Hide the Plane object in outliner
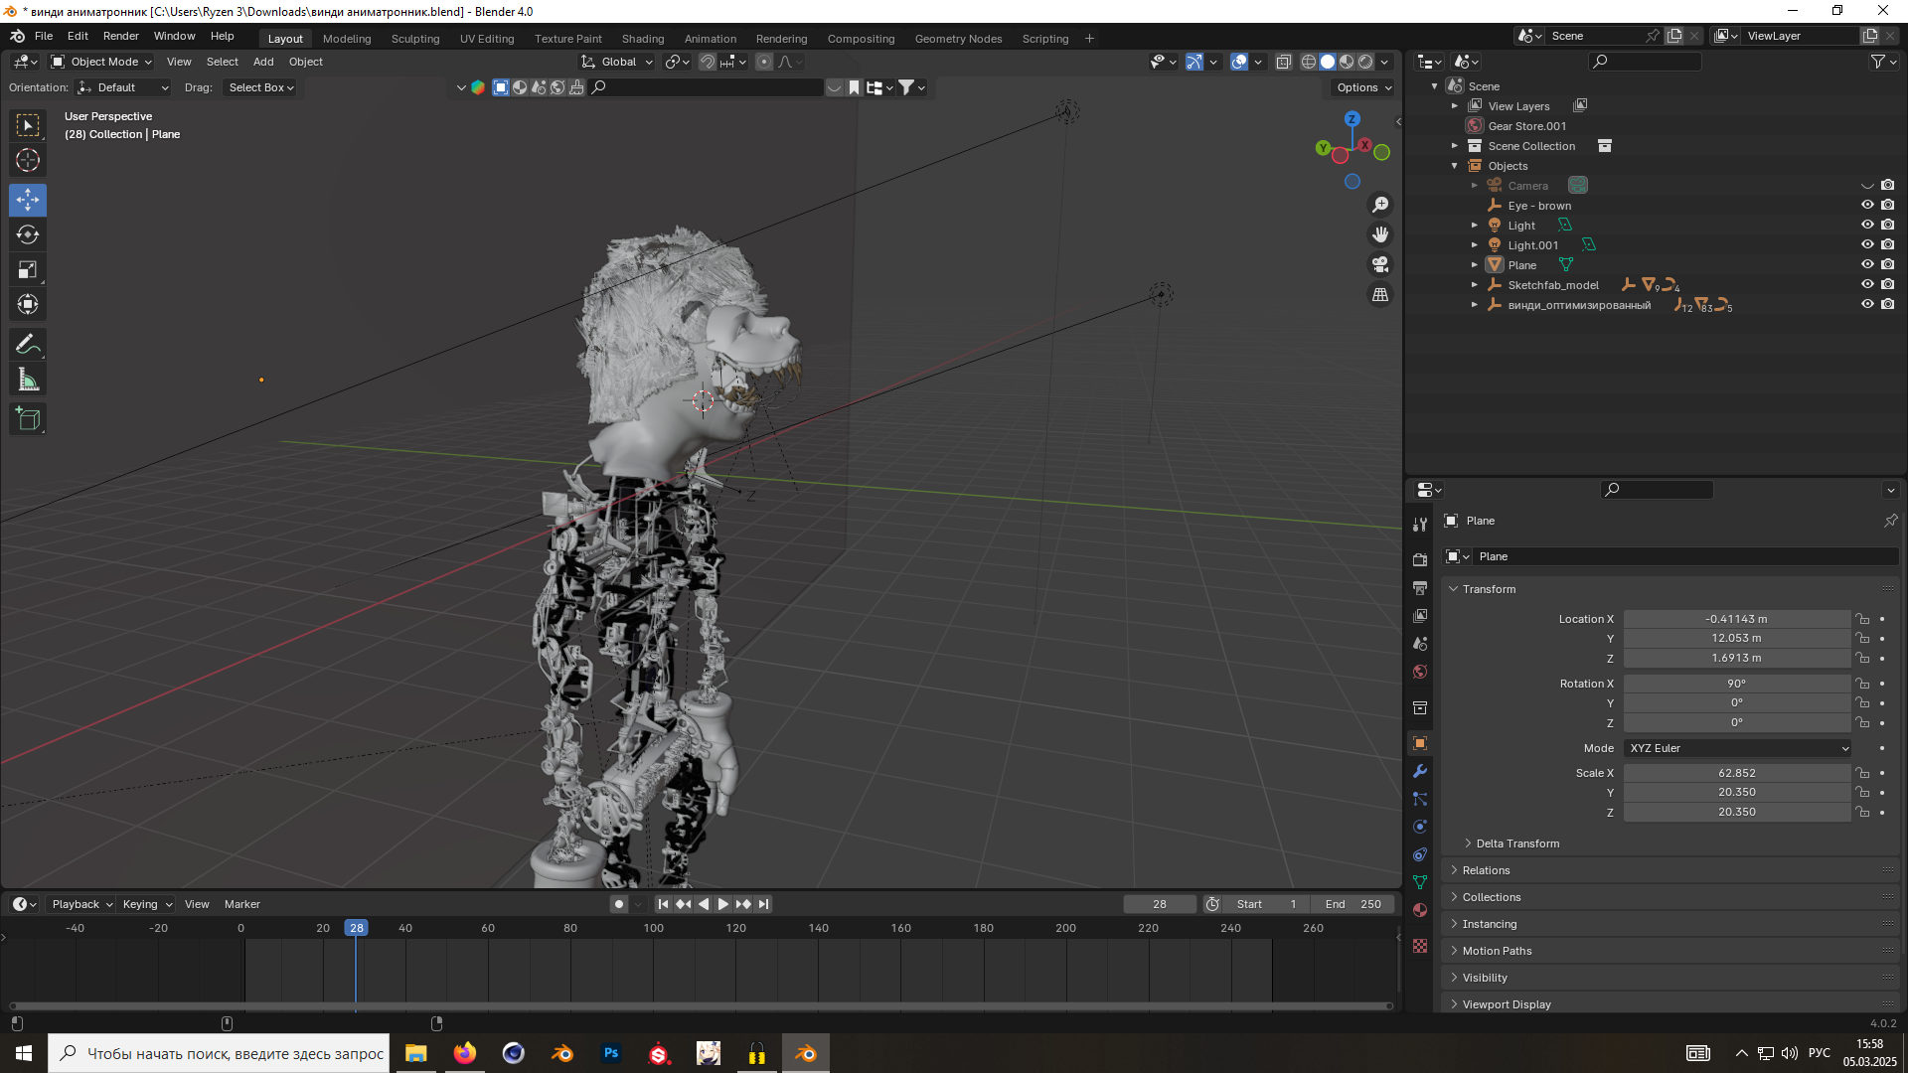 coord(1867,264)
